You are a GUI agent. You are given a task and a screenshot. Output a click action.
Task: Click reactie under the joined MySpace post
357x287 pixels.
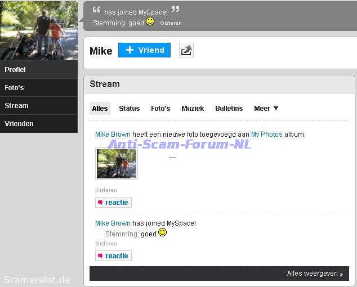(113, 256)
